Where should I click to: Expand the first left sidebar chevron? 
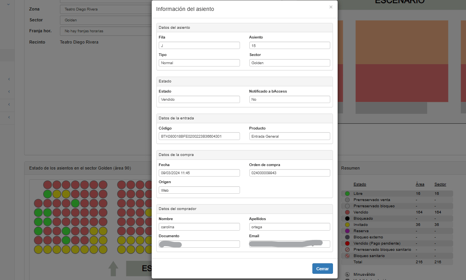[x=9, y=79]
